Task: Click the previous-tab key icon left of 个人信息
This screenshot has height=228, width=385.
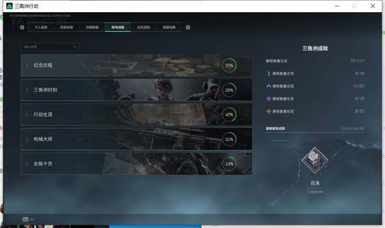Action: point(22,27)
